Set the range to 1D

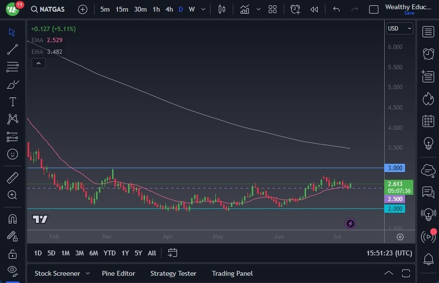pos(38,253)
